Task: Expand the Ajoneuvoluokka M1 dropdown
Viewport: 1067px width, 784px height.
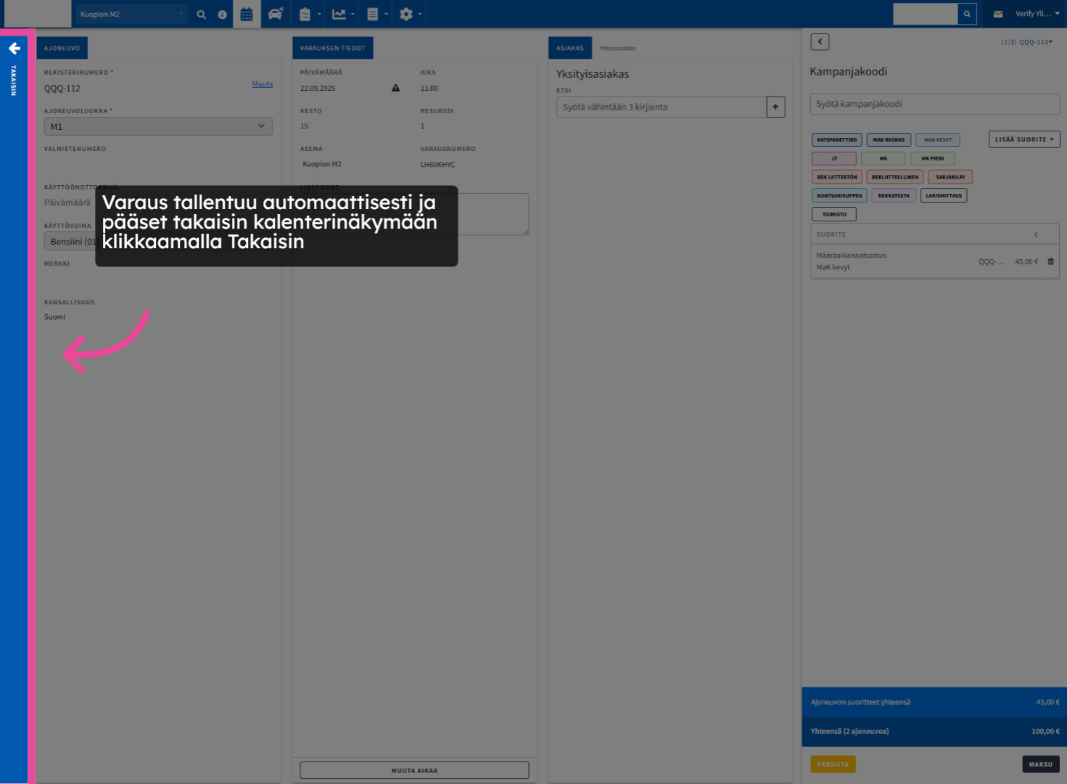Action: (x=158, y=126)
